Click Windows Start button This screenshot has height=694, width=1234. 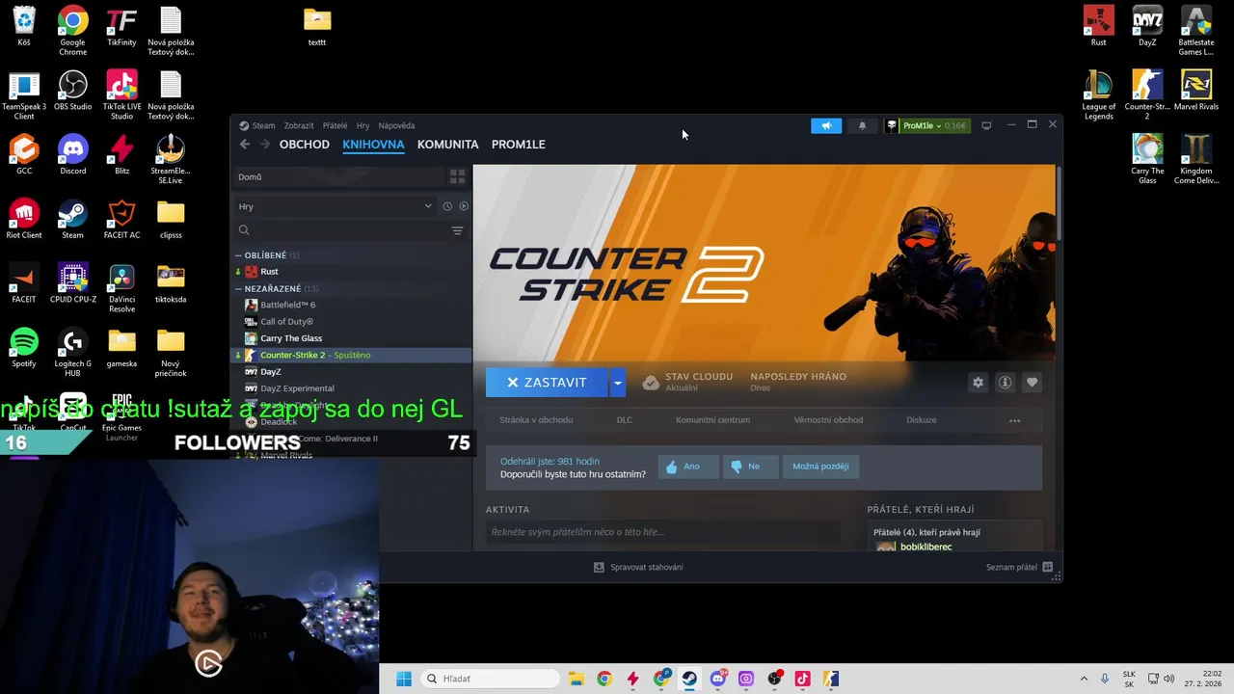pyautogui.click(x=404, y=679)
